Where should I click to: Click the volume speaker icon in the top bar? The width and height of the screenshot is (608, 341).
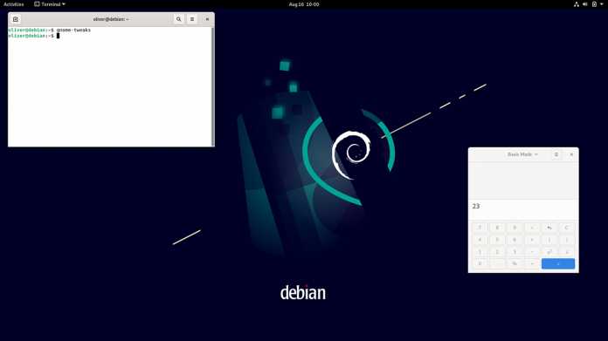coord(585,4)
